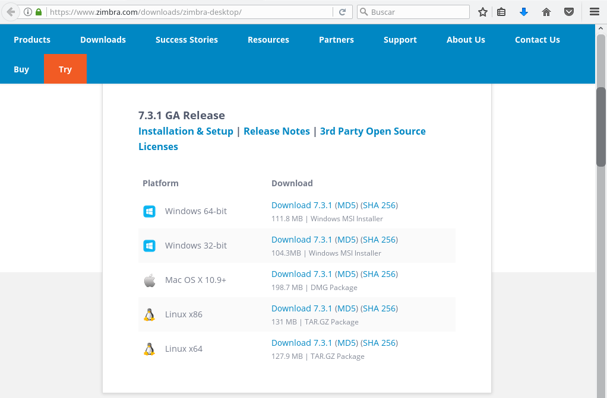Select 111.8 MB Windows MSI Installer text
Screen dimensions: 607x398
[327, 218]
